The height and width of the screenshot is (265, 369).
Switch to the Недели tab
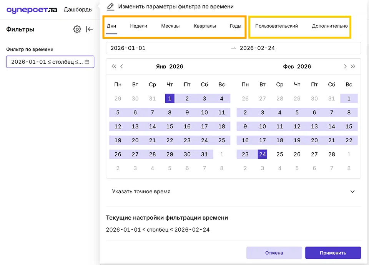(139, 26)
